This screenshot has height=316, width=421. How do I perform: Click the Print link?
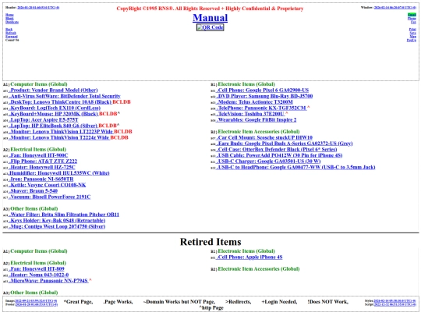(x=412, y=30)
